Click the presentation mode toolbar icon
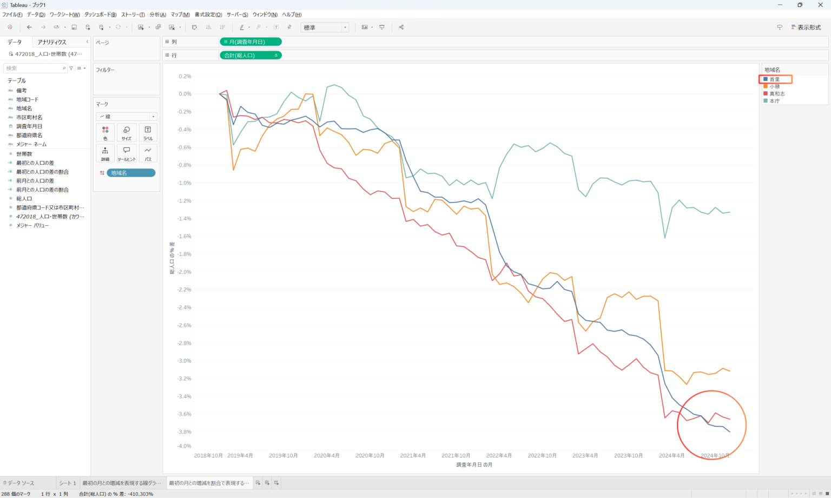Screen dimensions: 831x498 382,27
